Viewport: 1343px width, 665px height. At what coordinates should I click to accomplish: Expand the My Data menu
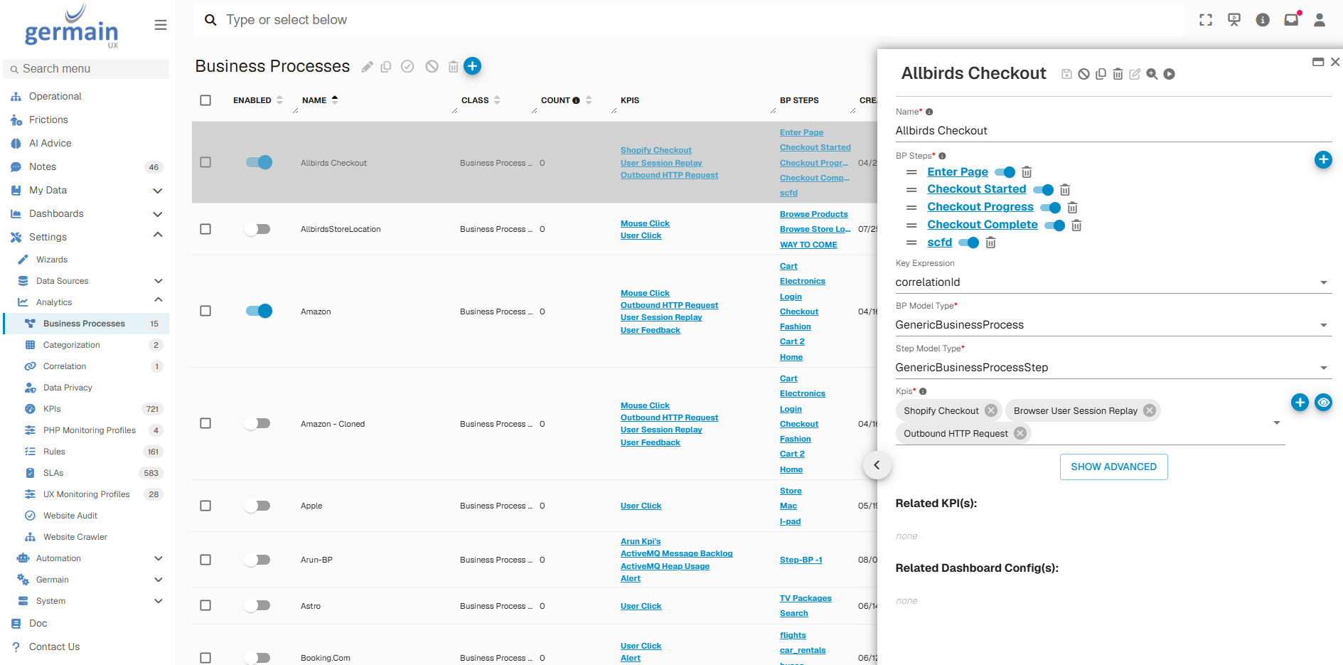(158, 191)
